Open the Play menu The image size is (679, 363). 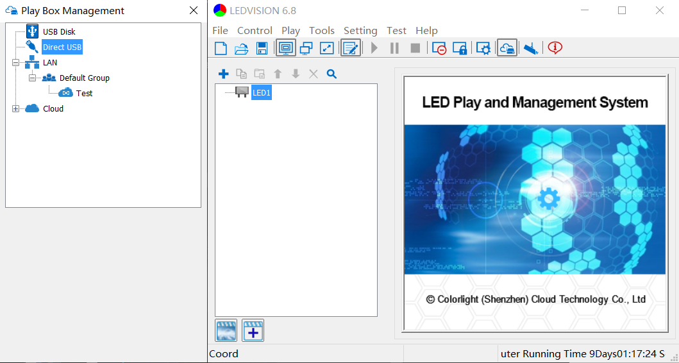290,31
